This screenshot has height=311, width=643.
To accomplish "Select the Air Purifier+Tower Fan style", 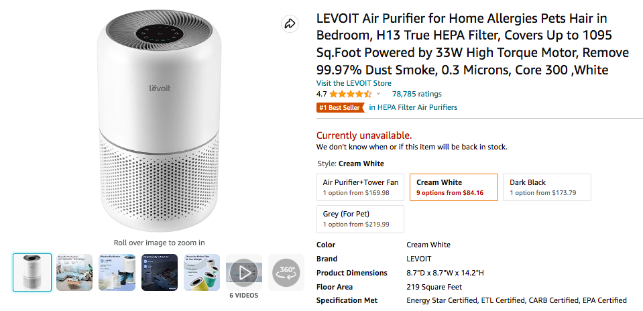I will [x=360, y=187].
